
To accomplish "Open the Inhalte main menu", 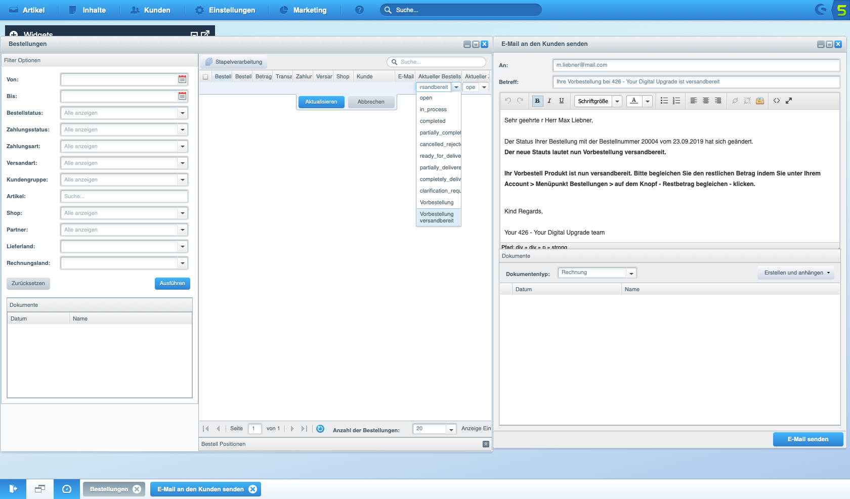I will 87,10.
